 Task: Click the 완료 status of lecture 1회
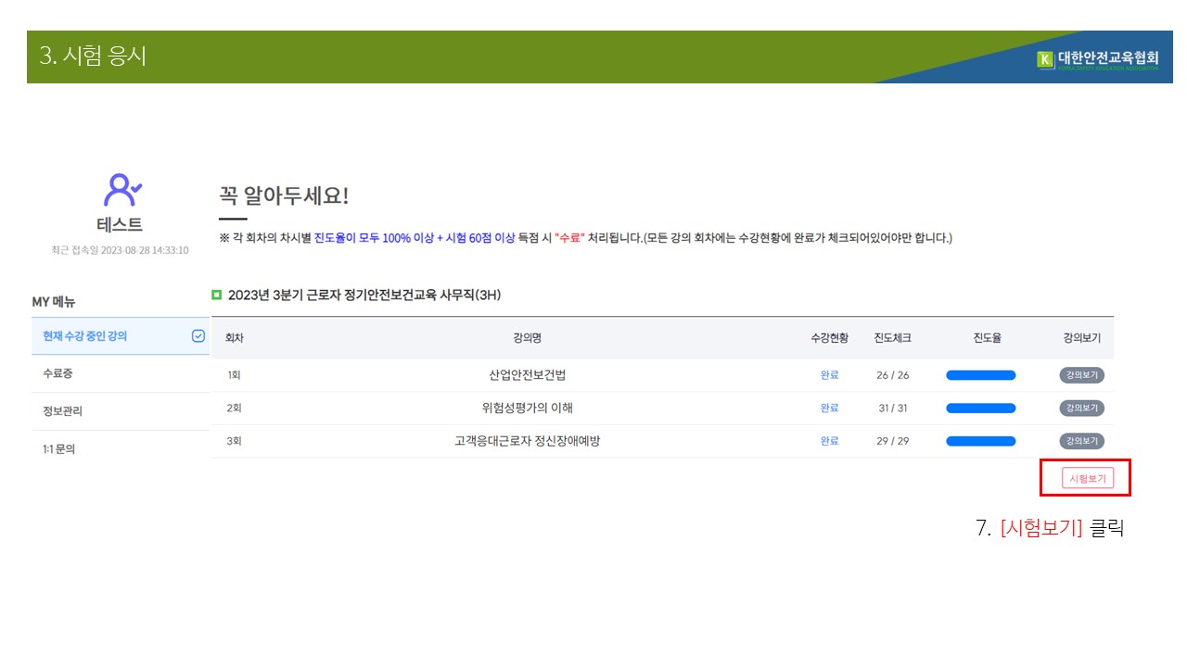click(829, 375)
